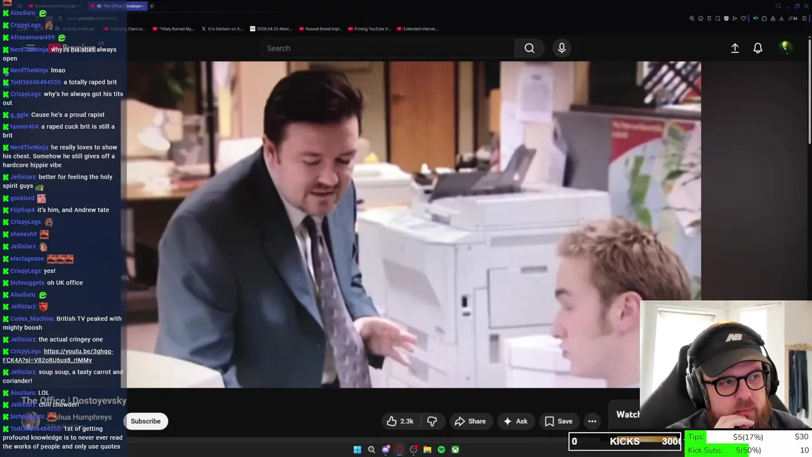Dislike the video with thumbs-down
This screenshot has height=457, width=812.
click(432, 421)
